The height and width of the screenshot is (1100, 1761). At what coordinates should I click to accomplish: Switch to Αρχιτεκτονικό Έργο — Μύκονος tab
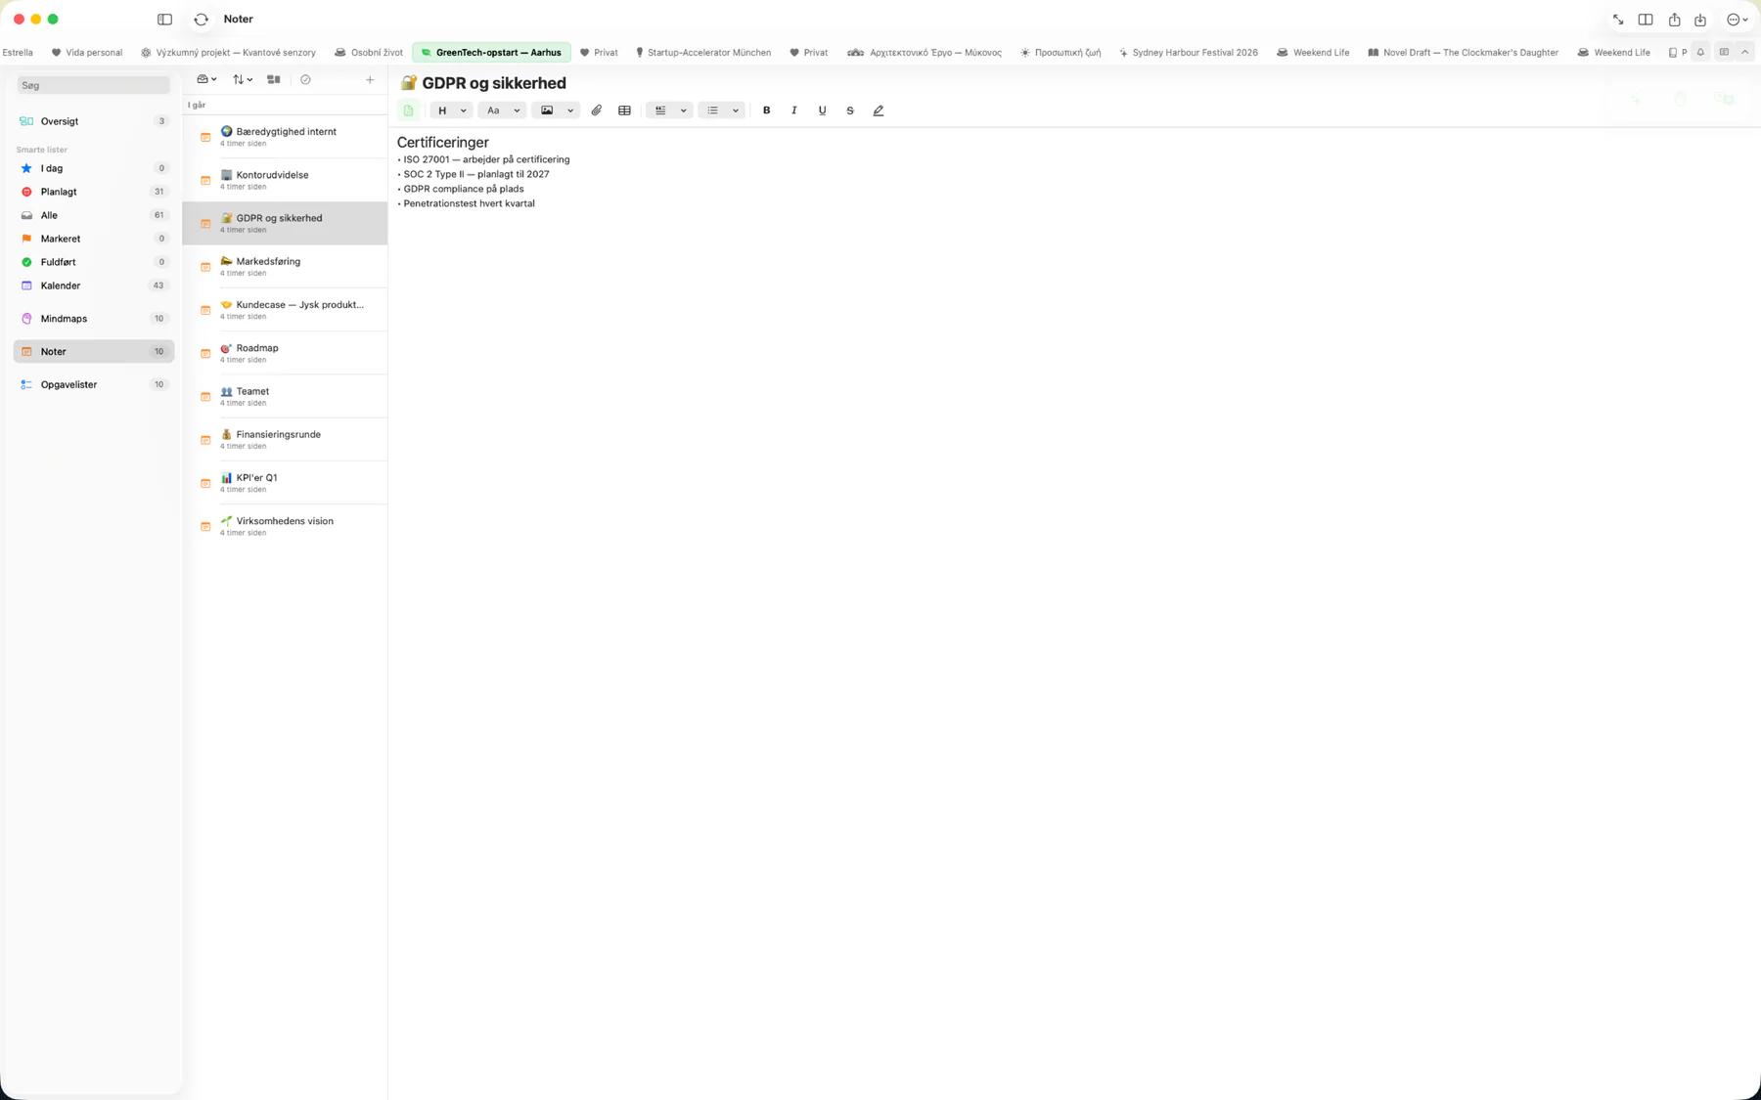[925, 53]
